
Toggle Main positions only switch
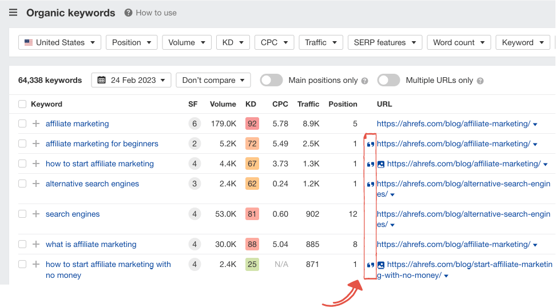(x=271, y=80)
